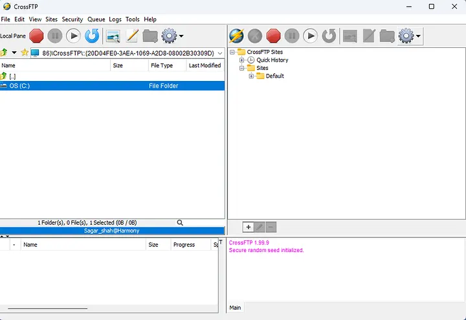The width and height of the screenshot is (466, 320).
Task: Click the Play/Resume icon in local pane toolbar
Action: (x=73, y=36)
